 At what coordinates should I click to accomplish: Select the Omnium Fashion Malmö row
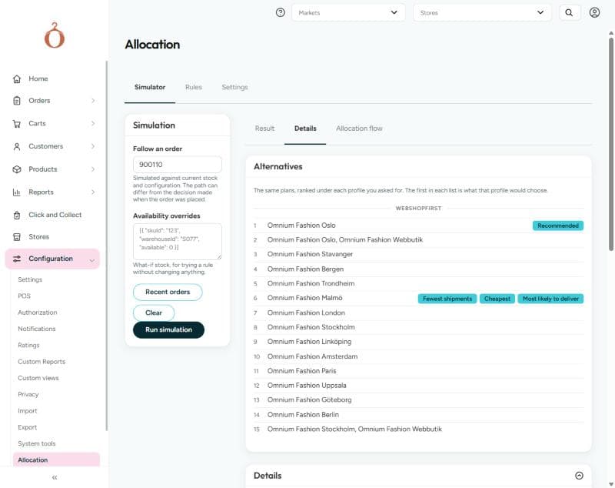[418, 299]
